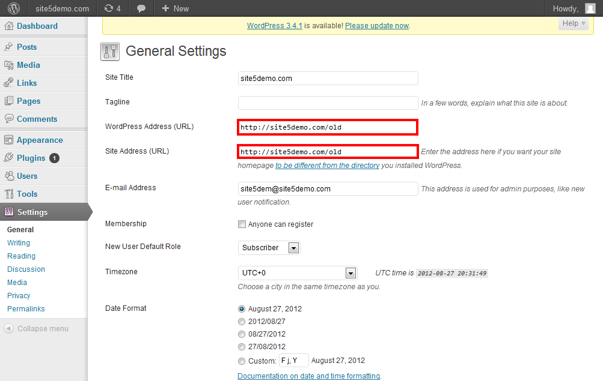
Task: Click the Plugins plug icon
Action: [9, 158]
